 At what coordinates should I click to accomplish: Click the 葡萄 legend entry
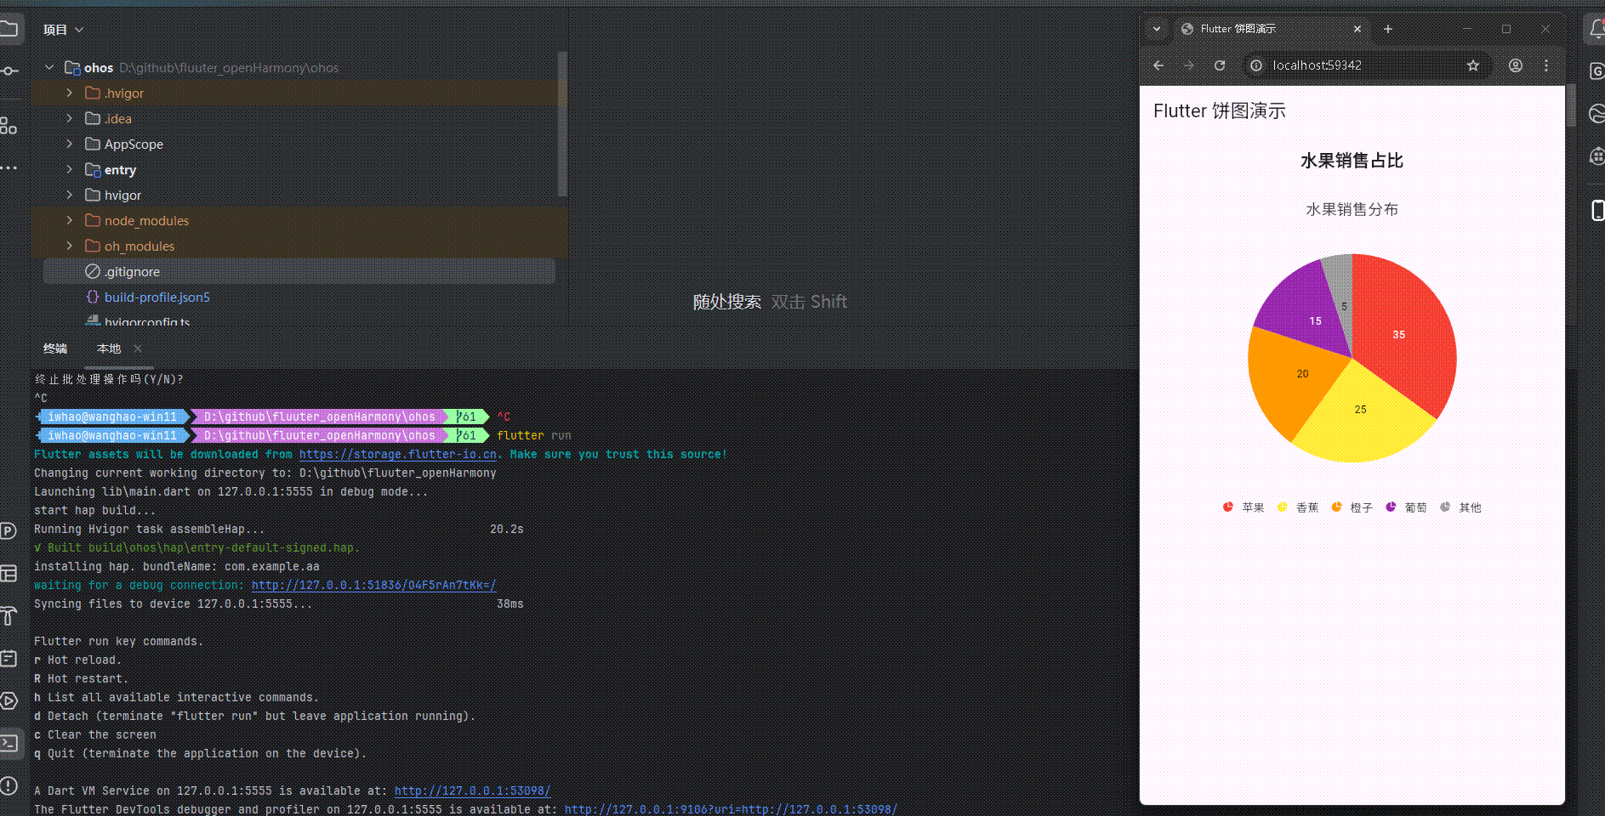(x=1407, y=507)
